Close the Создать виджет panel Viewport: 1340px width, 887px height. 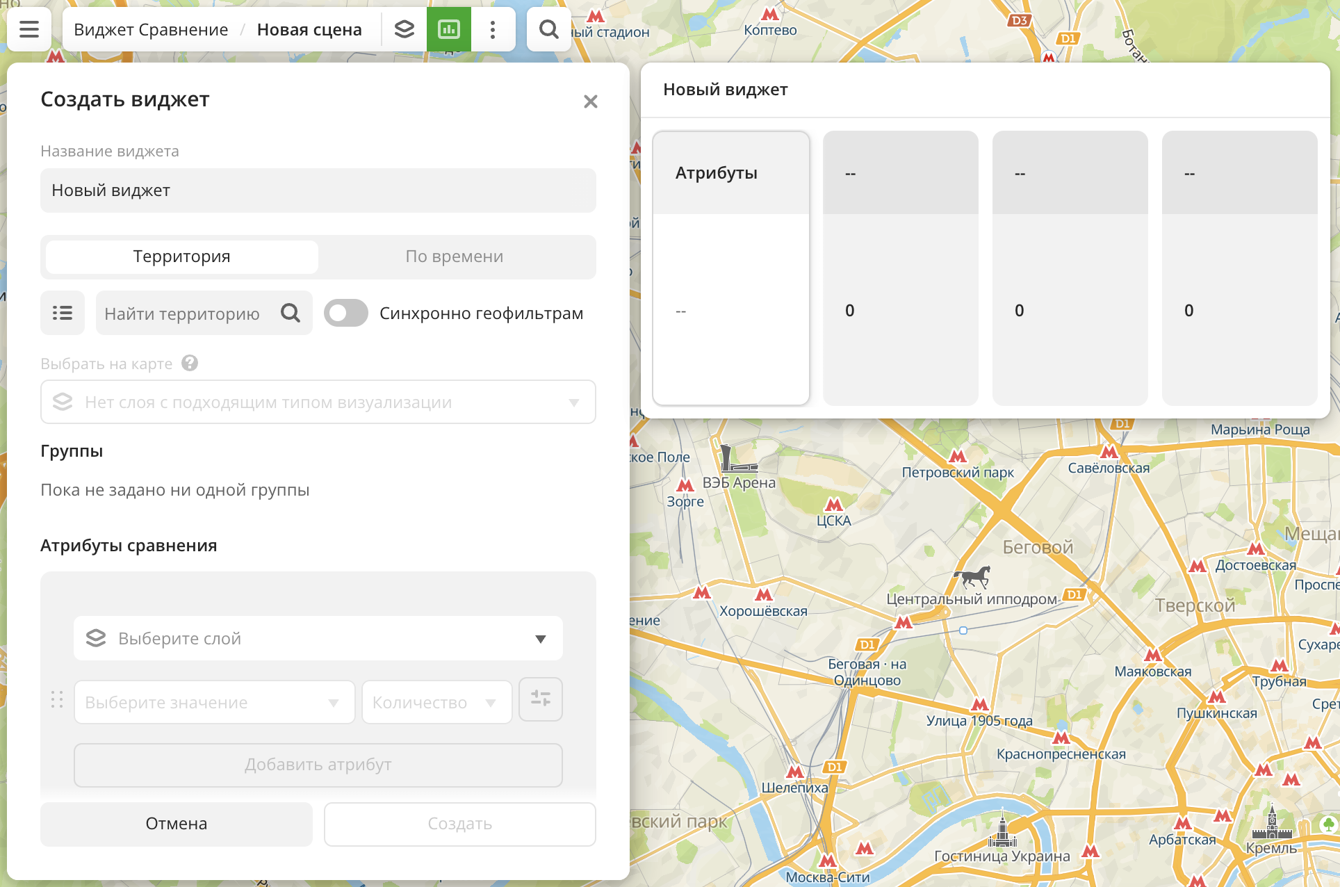[590, 101]
